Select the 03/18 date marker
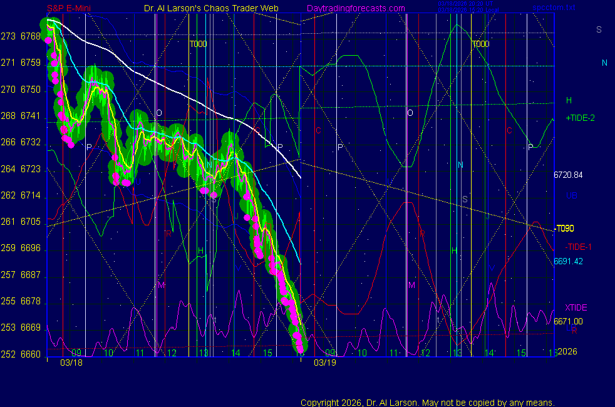The height and width of the screenshot is (407, 615). coord(71,363)
